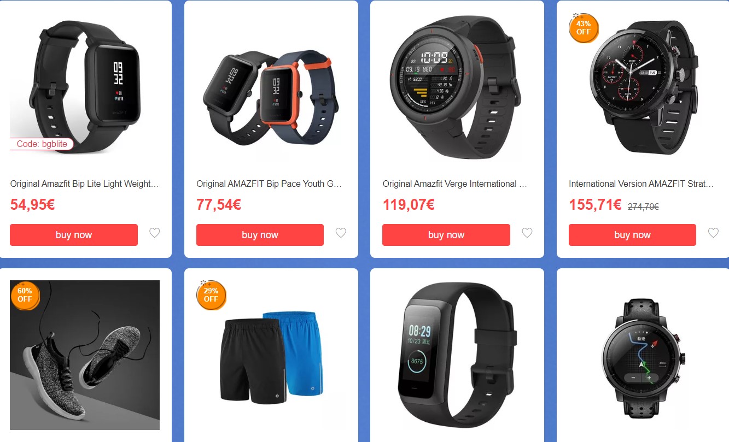Viewport: 729px width, 442px height.
Task: Click the 60% OFF badge on sneakers
Action: point(25,295)
